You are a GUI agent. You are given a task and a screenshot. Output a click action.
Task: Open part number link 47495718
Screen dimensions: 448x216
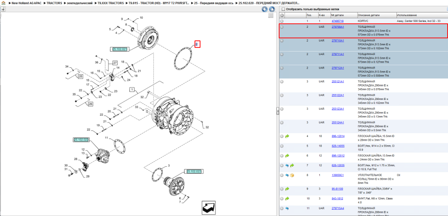tap(337, 21)
